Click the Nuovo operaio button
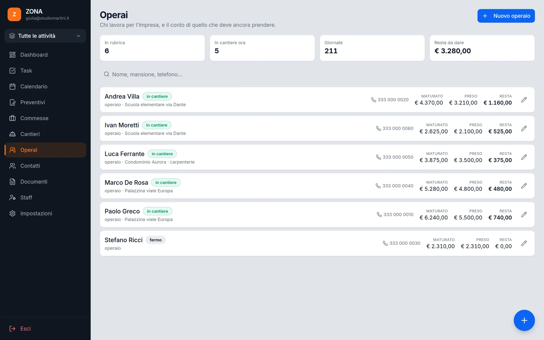The image size is (544, 340). [506, 16]
